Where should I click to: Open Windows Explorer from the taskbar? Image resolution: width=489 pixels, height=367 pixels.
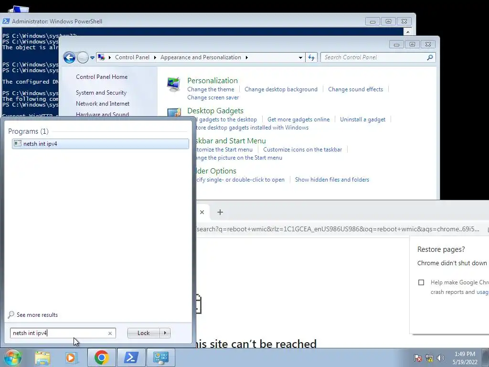tap(42, 357)
